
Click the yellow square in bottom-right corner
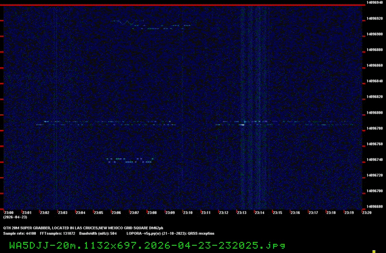coord(374,251)
